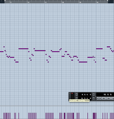Click the fast forward transport button
Viewport: 114px width, 119px height.
coord(109,98)
